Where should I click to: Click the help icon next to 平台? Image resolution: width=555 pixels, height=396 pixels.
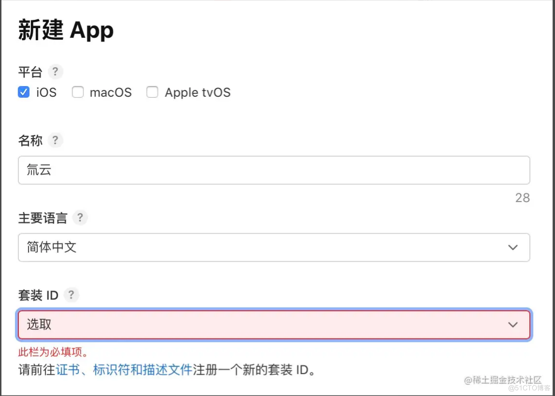pyautogui.click(x=55, y=72)
